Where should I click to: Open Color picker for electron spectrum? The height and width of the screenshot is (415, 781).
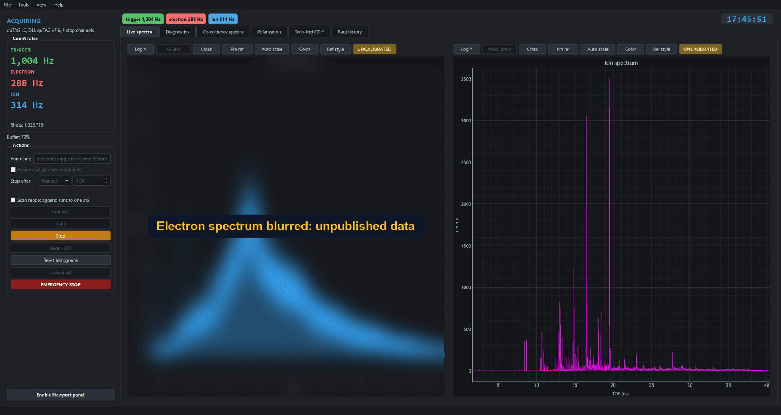tap(305, 49)
